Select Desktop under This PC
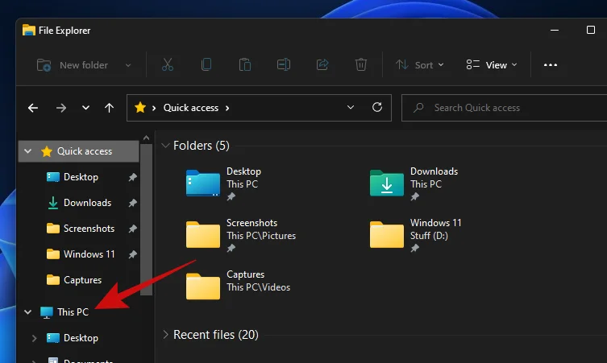Screen dimensions: 607x363 pyautogui.click(x=81, y=338)
